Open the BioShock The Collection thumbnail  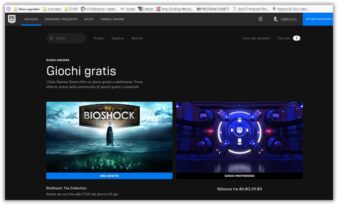click(109, 137)
